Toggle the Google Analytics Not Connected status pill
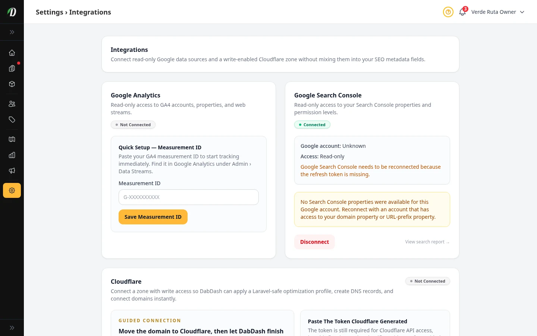 point(133,124)
